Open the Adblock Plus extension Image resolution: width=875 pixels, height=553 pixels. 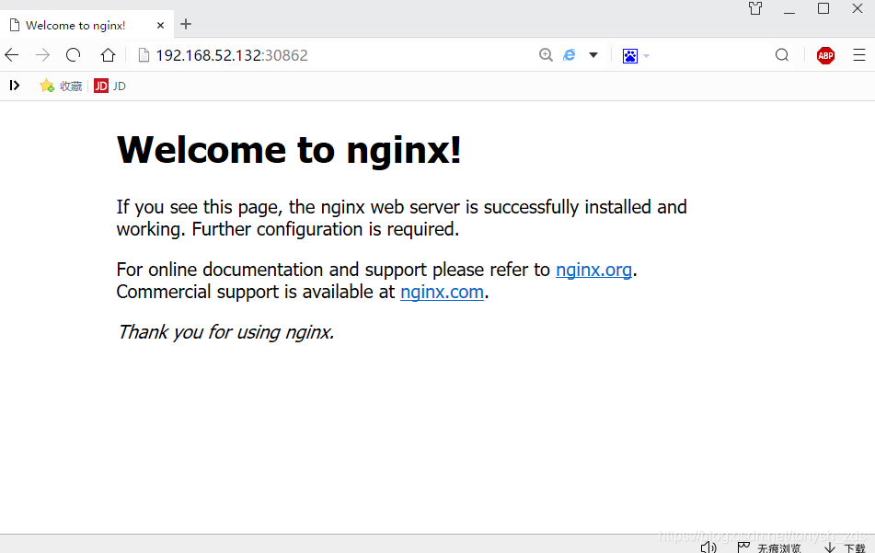(x=825, y=55)
